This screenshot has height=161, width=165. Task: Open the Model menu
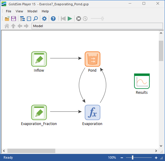(32, 11)
